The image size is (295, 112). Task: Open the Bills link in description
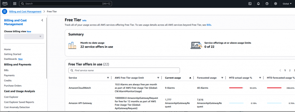[209, 25]
